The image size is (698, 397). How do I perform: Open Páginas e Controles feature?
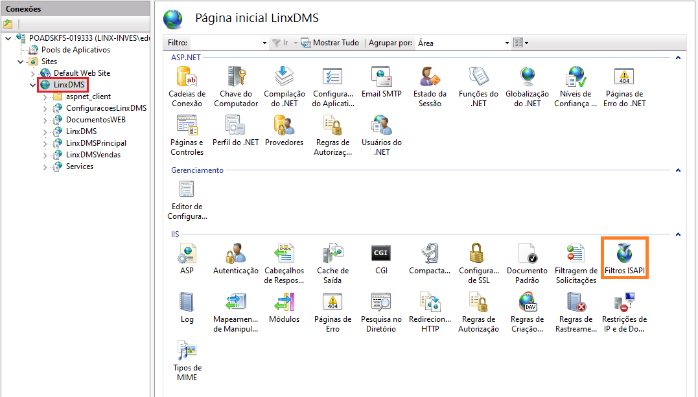point(187,135)
